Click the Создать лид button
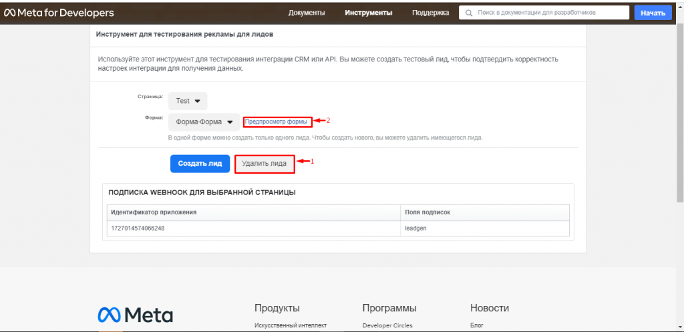 (x=200, y=164)
